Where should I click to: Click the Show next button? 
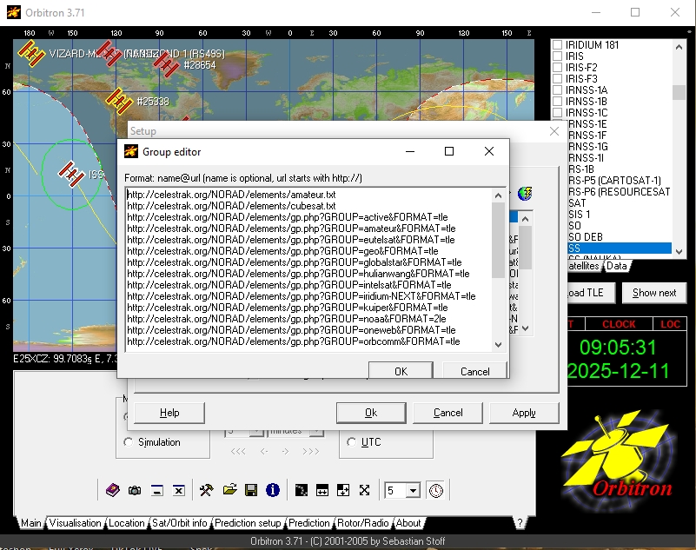pos(654,293)
